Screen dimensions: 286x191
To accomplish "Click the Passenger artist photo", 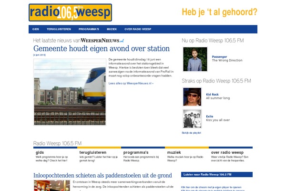I will click(x=195, y=59).
